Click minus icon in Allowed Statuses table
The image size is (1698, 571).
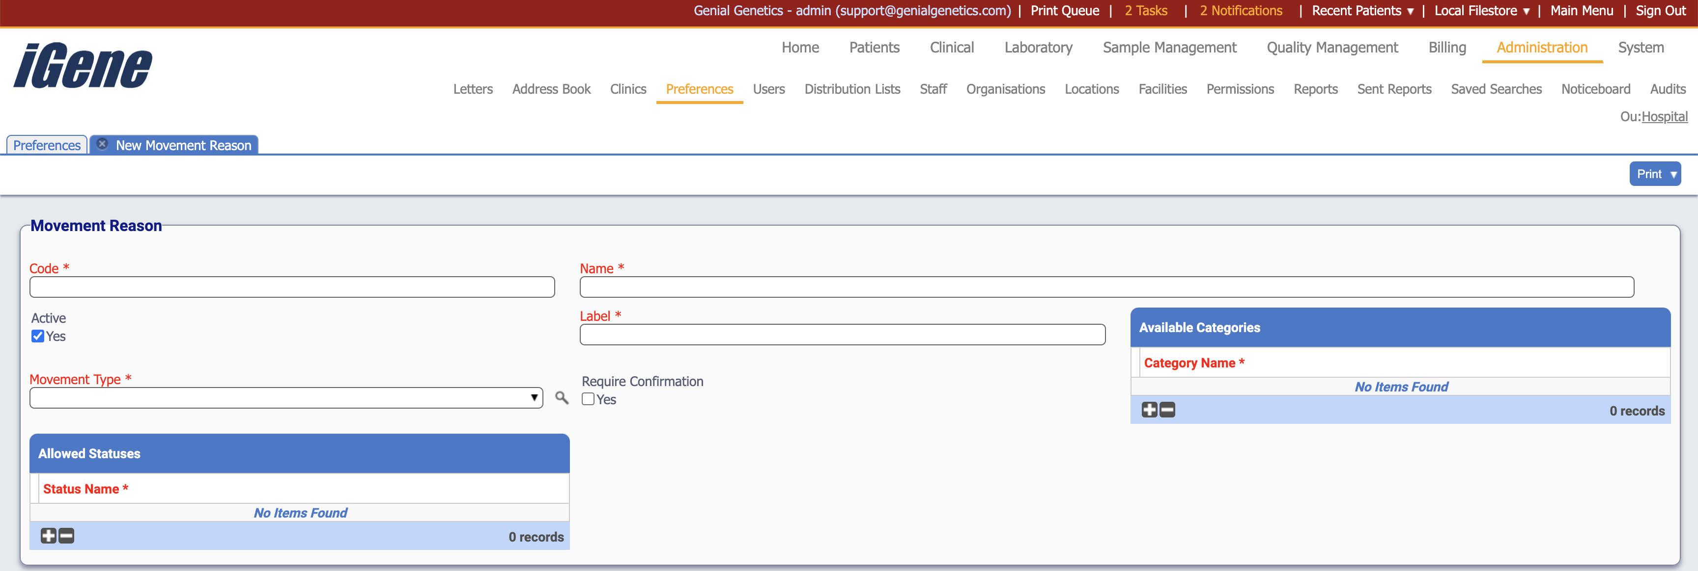coord(67,536)
